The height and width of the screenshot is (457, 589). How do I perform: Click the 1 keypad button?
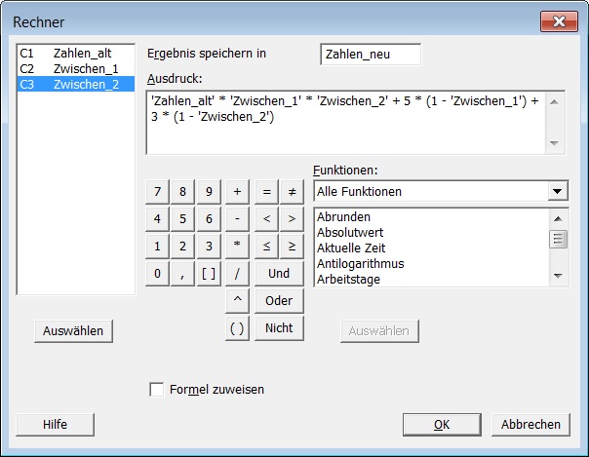pos(157,247)
